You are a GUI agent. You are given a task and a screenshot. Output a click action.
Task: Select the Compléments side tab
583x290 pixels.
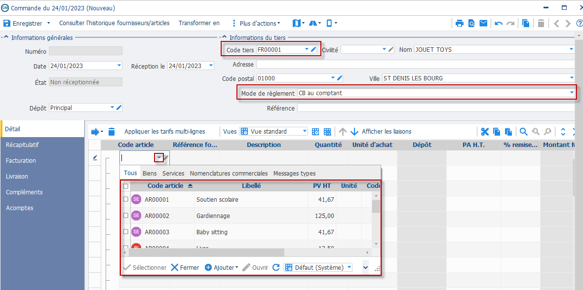42,192
